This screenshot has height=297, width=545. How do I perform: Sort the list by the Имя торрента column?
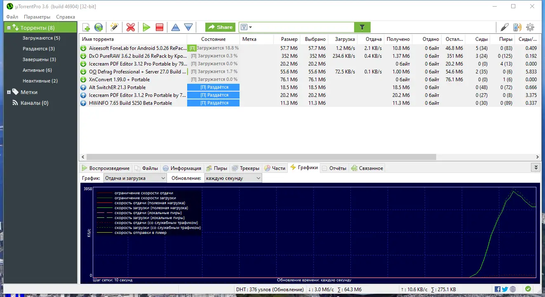click(133, 39)
